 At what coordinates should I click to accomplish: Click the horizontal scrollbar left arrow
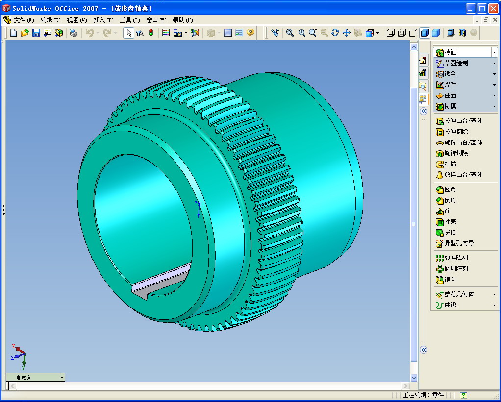tap(12, 386)
